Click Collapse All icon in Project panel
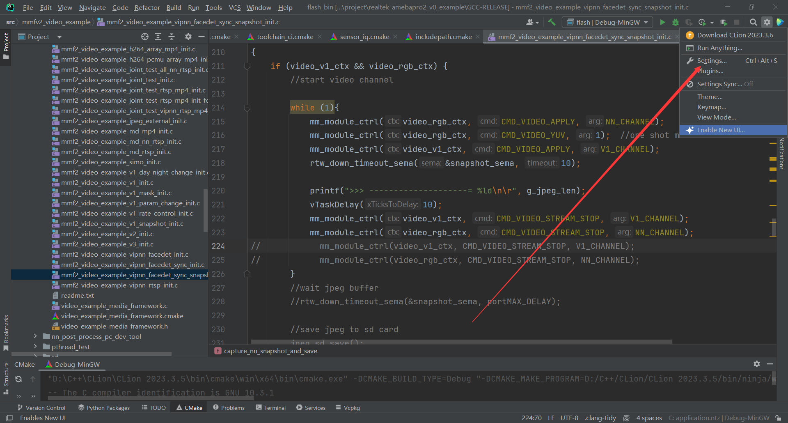788x423 pixels. coord(172,37)
